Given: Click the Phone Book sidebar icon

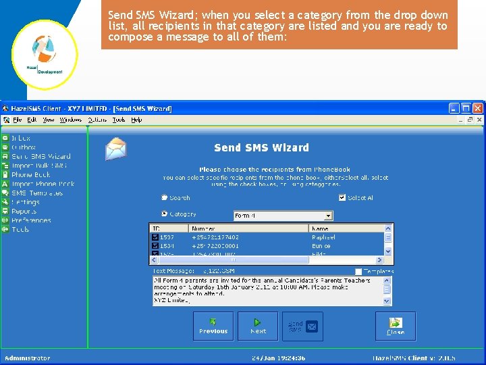Looking at the screenshot, I should (5, 174).
